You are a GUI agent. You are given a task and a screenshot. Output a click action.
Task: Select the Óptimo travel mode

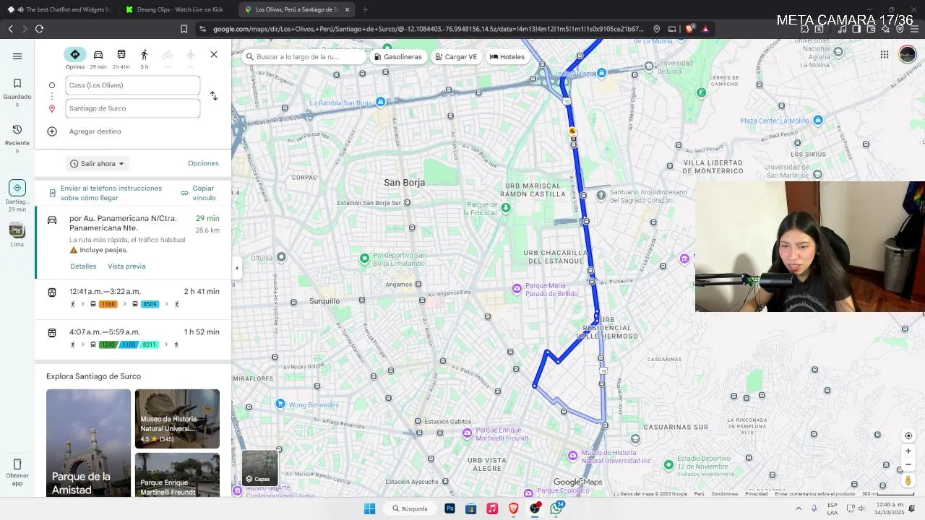tap(75, 58)
